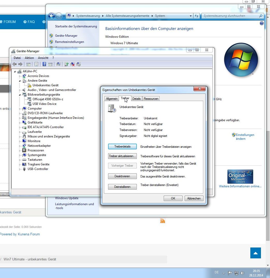Open the Kunena Forum link
The height and width of the screenshot is (278, 270).
(x=29, y=234)
